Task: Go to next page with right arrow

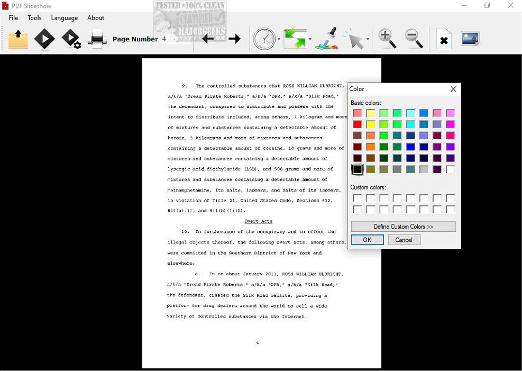Action: [234, 39]
